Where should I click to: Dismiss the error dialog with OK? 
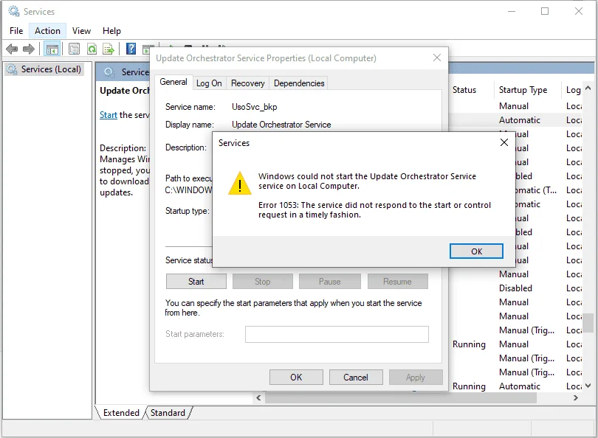coord(476,251)
